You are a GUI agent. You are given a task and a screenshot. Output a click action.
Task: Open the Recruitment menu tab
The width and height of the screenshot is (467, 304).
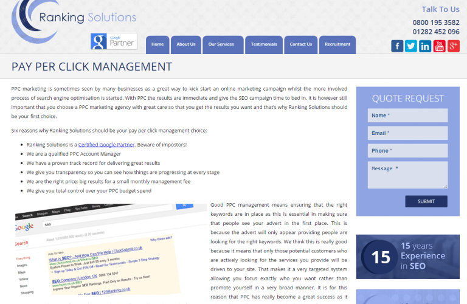coord(337,44)
